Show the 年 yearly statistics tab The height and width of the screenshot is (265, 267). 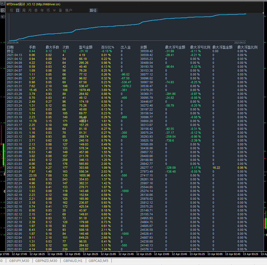pyautogui.click(x=42, y=10)
